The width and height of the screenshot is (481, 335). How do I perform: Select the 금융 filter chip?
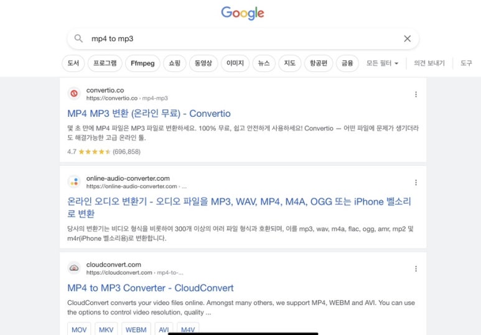pyautogui.click(x=347, y=63)
